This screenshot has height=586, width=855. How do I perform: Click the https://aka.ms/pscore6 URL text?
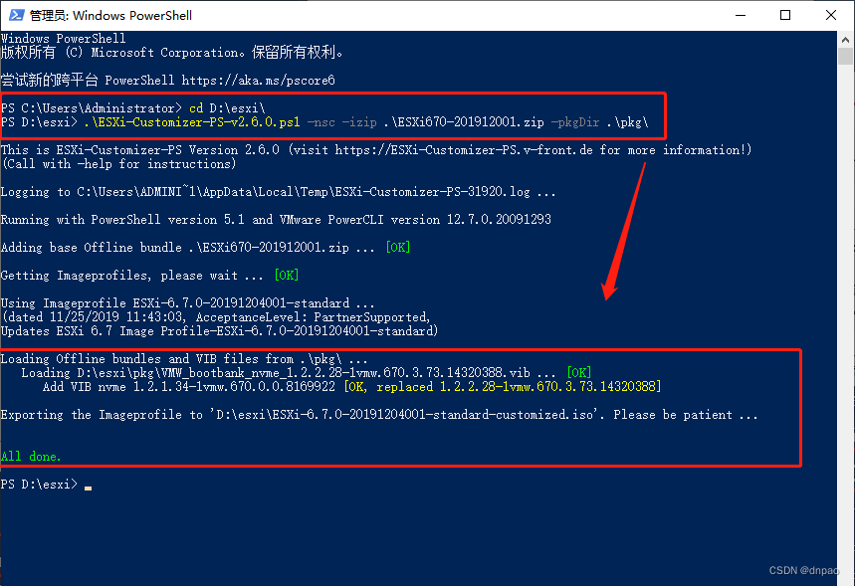point(258,81)
